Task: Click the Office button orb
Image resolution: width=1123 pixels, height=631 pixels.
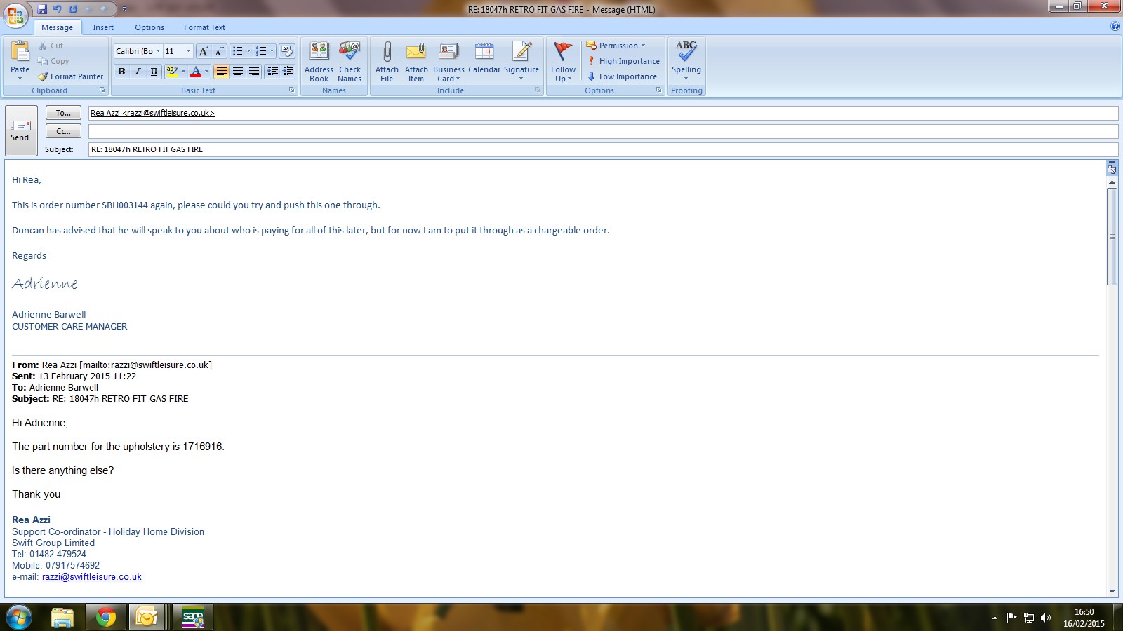Action: coord(15,14)
